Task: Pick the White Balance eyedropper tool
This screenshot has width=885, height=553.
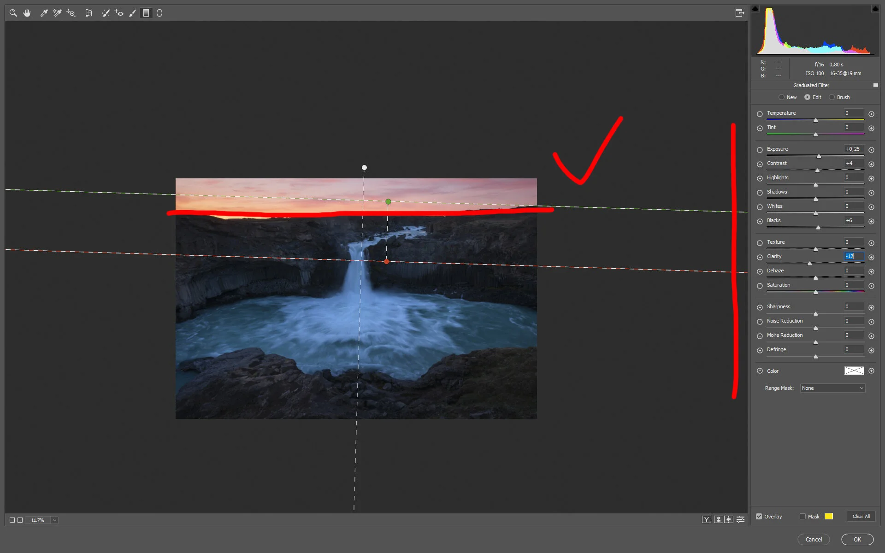Action: point(44,13)
